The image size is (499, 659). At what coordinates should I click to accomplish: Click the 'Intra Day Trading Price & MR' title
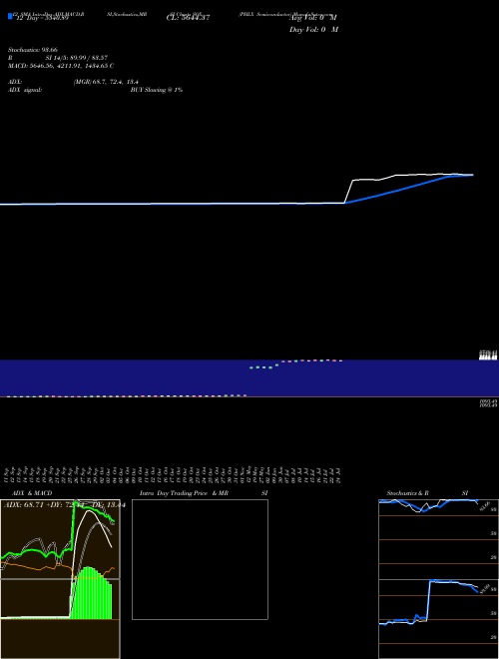[x=184, y=493]
